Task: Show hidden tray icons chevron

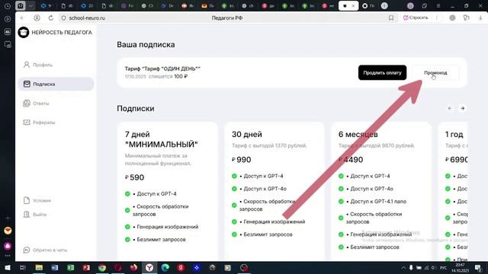Action: click(403, 267)
